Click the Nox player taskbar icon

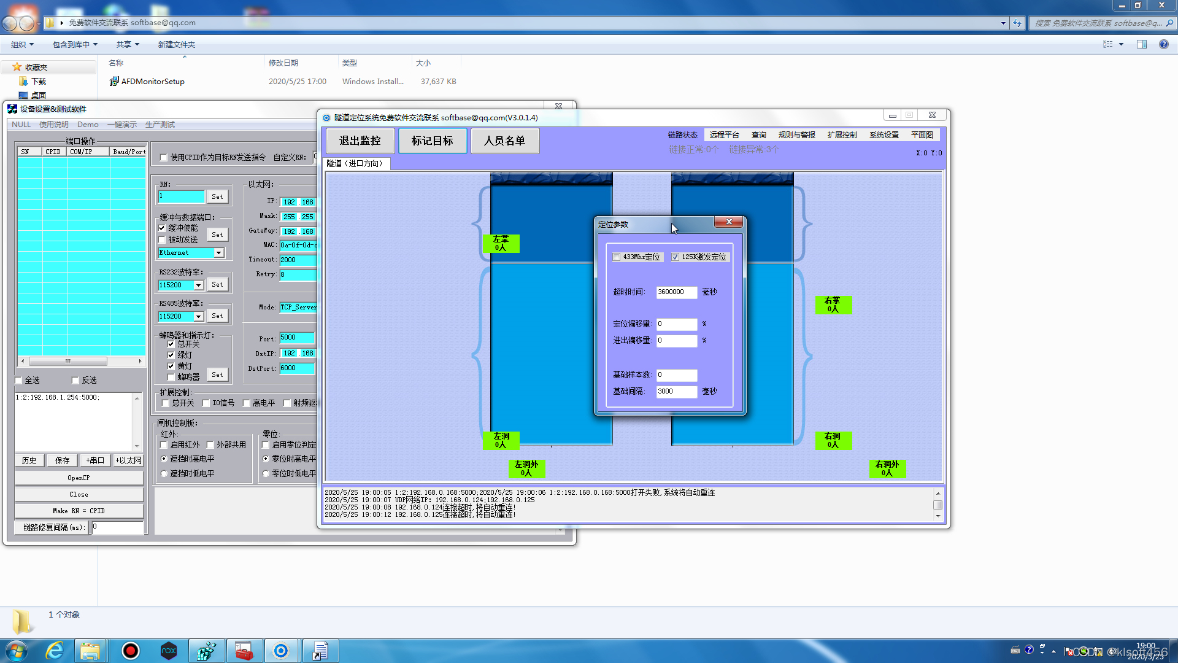[x=169, y=651]
